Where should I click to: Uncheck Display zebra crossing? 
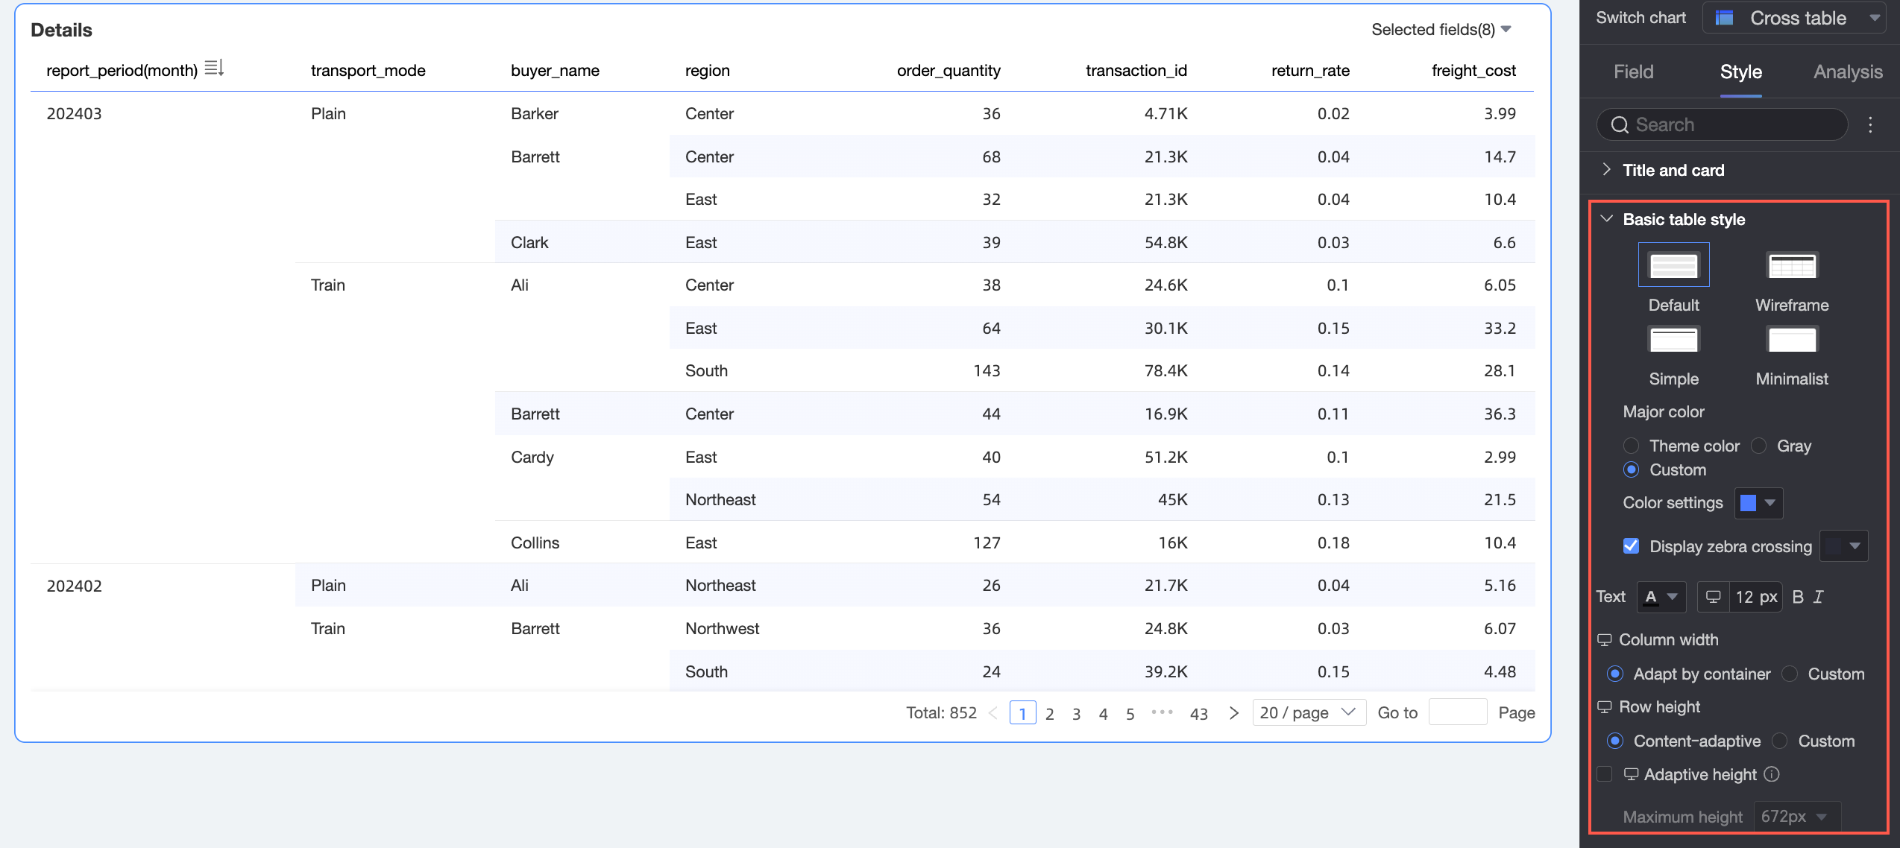(x=1631, y=546)
